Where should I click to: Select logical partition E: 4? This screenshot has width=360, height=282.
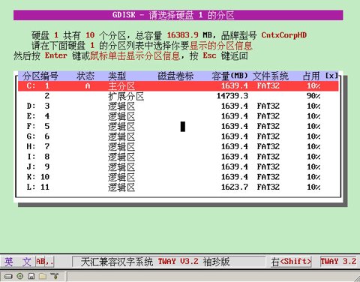pyautogui.click(x=178, y=116)
